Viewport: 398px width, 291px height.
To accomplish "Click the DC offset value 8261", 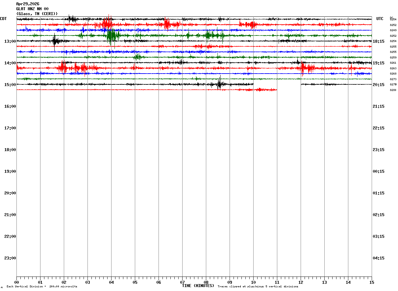I will 393,63.
